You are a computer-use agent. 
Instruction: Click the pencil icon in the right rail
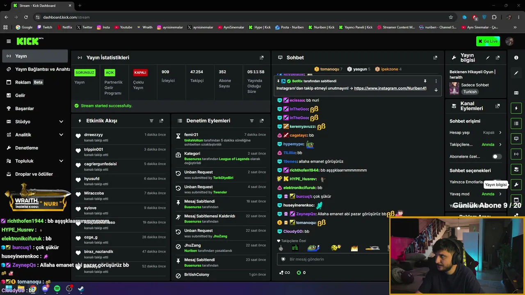click(x=516, y=73)
